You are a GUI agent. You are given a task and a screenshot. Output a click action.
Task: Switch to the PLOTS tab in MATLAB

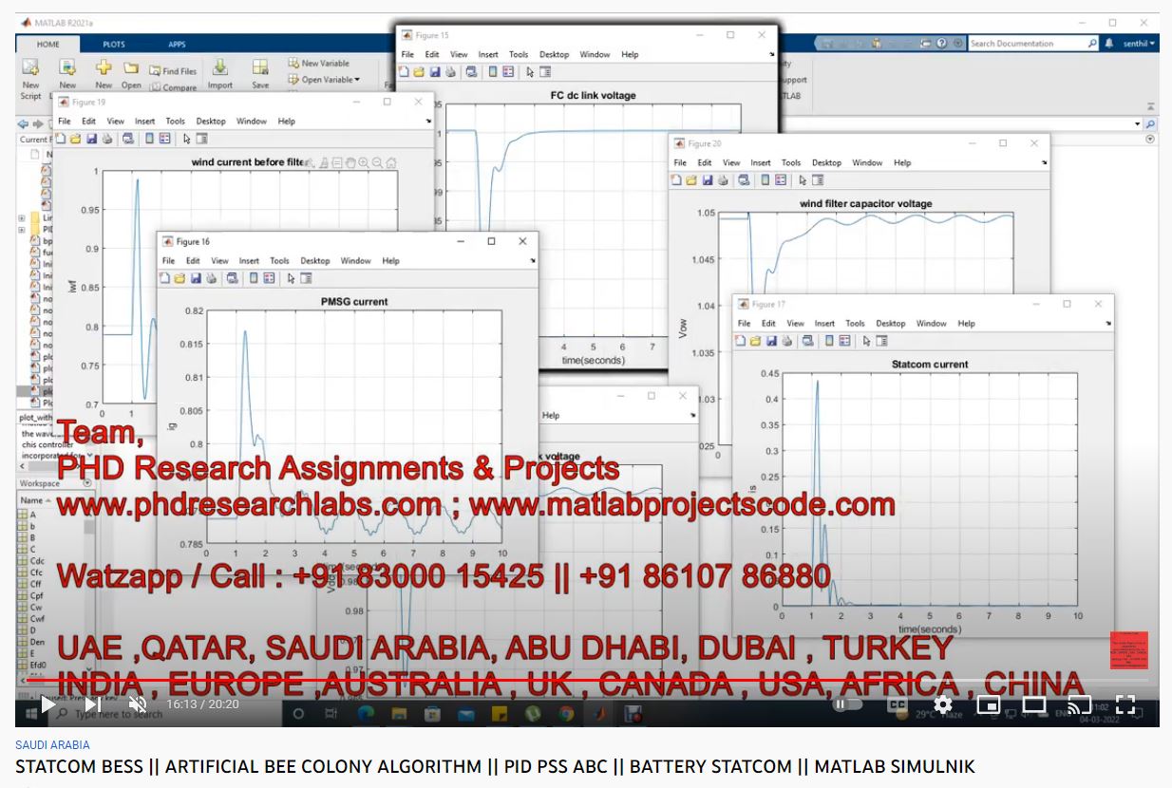[114, 45]
